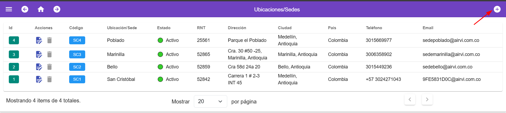Delete the Bello location row
Viewport: 506px width, 113px height.
pos(49,67)
